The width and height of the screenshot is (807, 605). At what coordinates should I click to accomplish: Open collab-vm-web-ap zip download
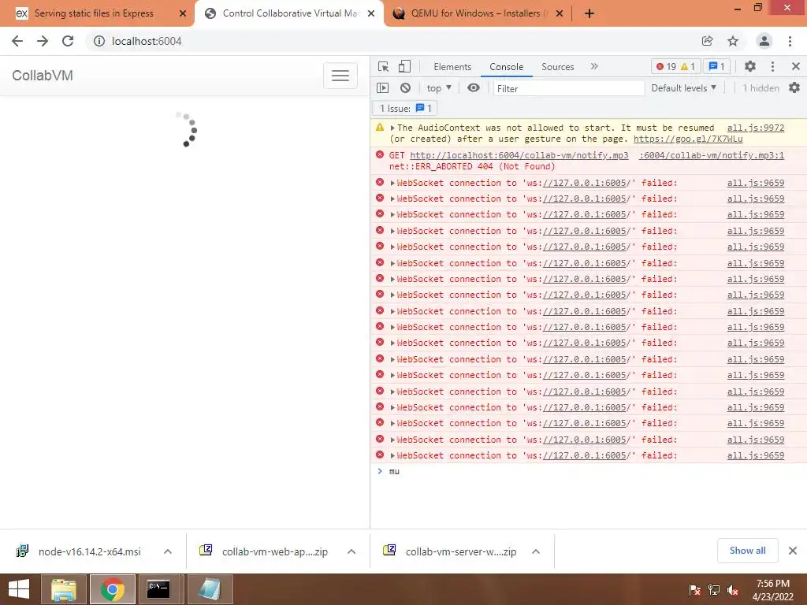pyautogui.click(x=274, y=551)
